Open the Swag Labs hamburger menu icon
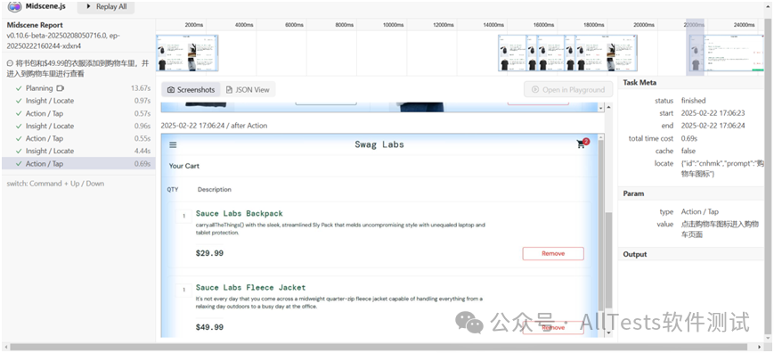 pyautogui.click(x=173, y=144)
